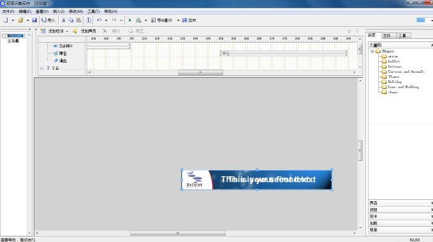Screen dimensions: 433x242
Task: Cut selection with scissors icon
Action: [x=64, y=20]
